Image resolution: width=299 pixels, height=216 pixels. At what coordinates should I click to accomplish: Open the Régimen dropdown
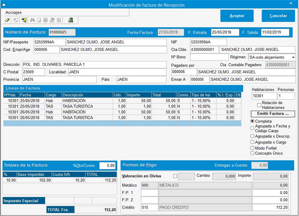tap(293, 58)
